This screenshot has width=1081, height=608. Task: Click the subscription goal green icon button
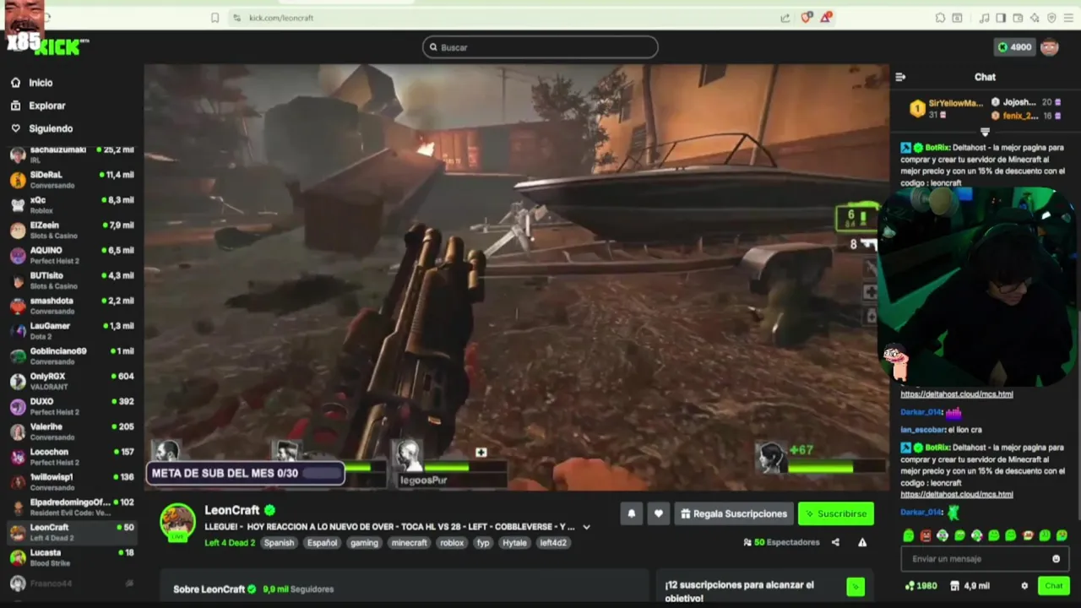[x=856, y=587]
